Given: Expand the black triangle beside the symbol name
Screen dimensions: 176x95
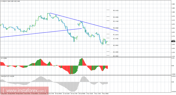Looking at the screenshot, I should [x=1, y=1].
